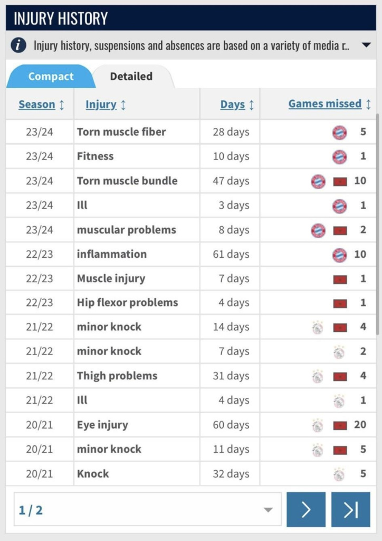Click Bayern crest in Torn muscle fiber row

coord(339,133)
